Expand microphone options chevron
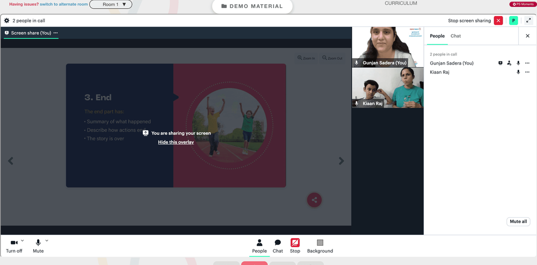The width and height of the screenshot is (537, 265). pos(47,241)
